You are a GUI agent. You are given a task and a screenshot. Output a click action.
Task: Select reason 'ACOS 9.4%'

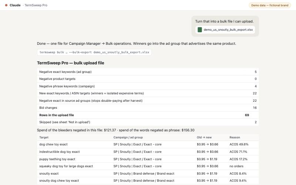click(238, 181)
